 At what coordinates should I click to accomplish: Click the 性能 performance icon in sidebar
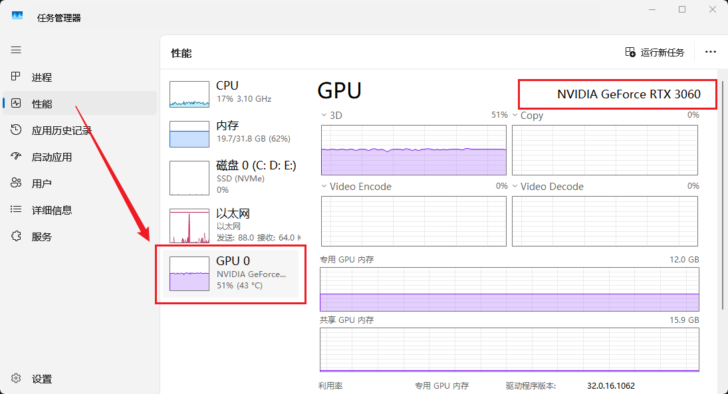coord(16,103)
